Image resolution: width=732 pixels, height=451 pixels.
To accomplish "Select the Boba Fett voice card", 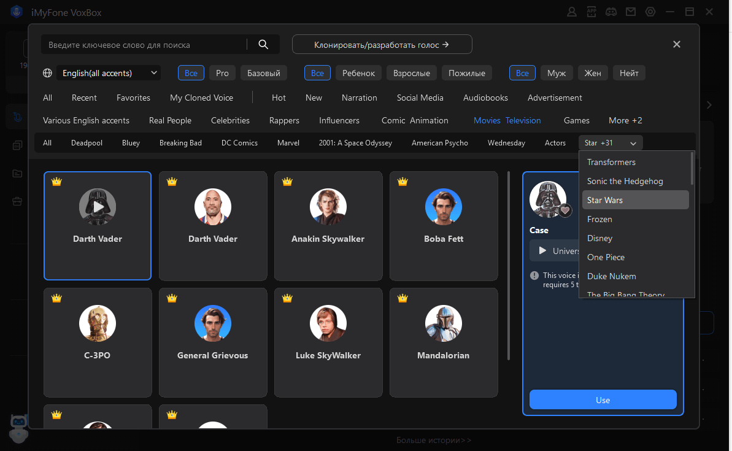I will click(x=444, y=226).
